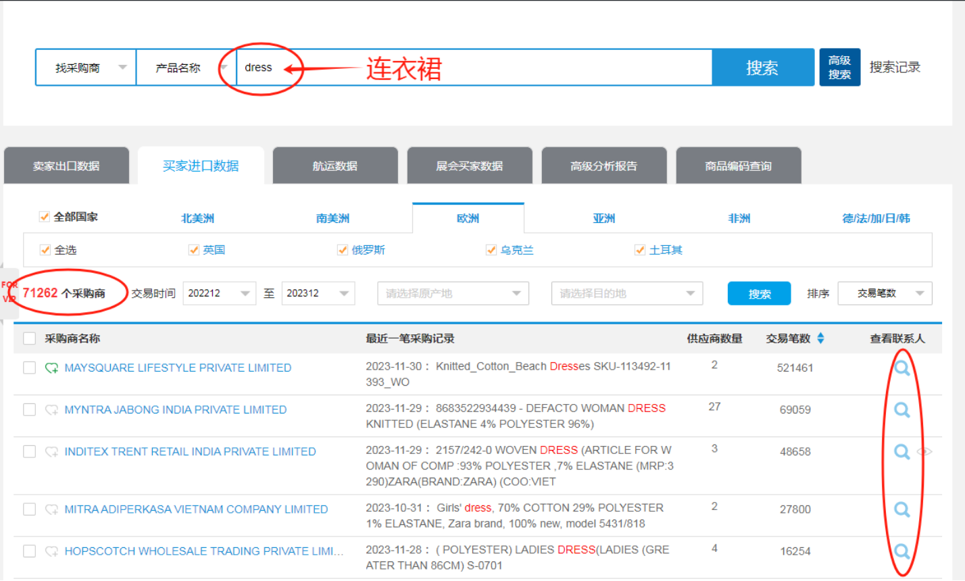965x581 pixels.
Task: Click the search field containing dress
Action: point(473,68)
